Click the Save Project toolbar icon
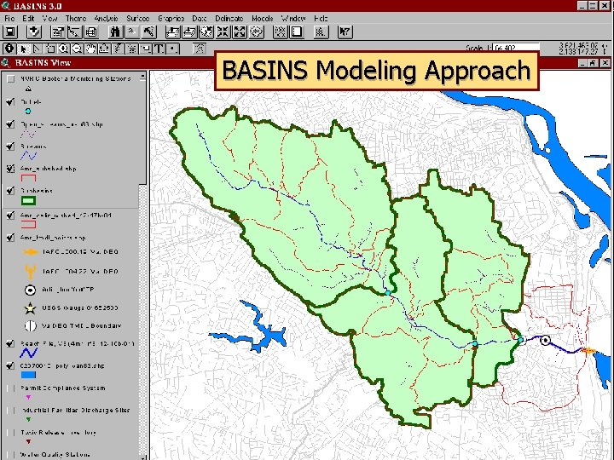Image resolution: width=614 pixels, height=460 pixels. pos(10,32)
